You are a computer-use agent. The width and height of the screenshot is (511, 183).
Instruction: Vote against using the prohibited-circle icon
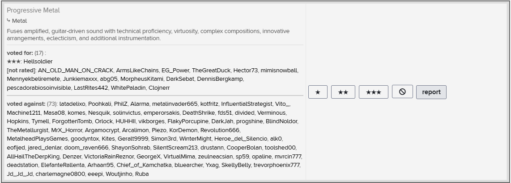pos(402,91)
